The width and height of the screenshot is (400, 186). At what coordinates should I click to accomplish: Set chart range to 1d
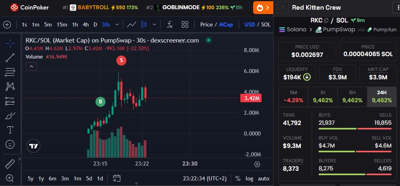100,179
